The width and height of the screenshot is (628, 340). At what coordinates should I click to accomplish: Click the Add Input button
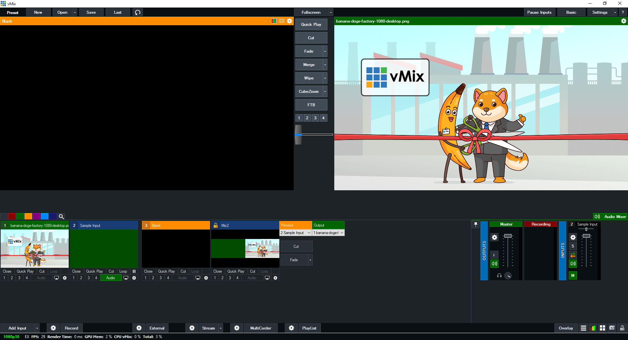coord(17,328)
